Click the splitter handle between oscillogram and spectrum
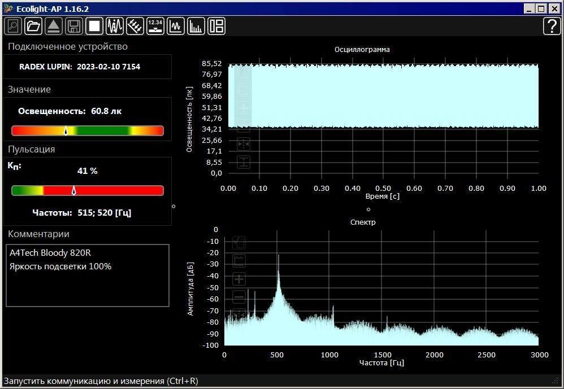The height and width of the screenshot is (389, 564). click(x=368, y=209)
